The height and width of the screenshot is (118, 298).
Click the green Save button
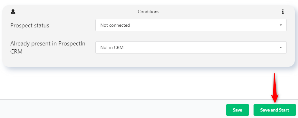coord(237,110)
